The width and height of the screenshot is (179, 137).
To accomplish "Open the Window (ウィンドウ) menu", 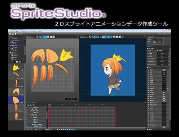I will (x=32, y=32).
